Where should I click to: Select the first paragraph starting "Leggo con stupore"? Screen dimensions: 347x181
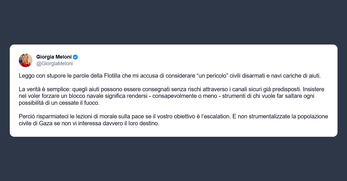170,76
